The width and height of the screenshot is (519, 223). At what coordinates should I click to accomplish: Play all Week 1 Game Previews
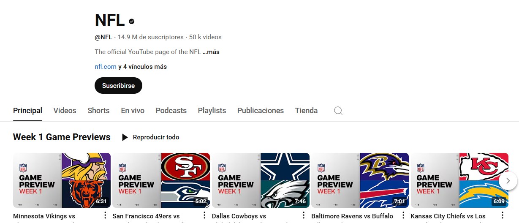[150, 137]
